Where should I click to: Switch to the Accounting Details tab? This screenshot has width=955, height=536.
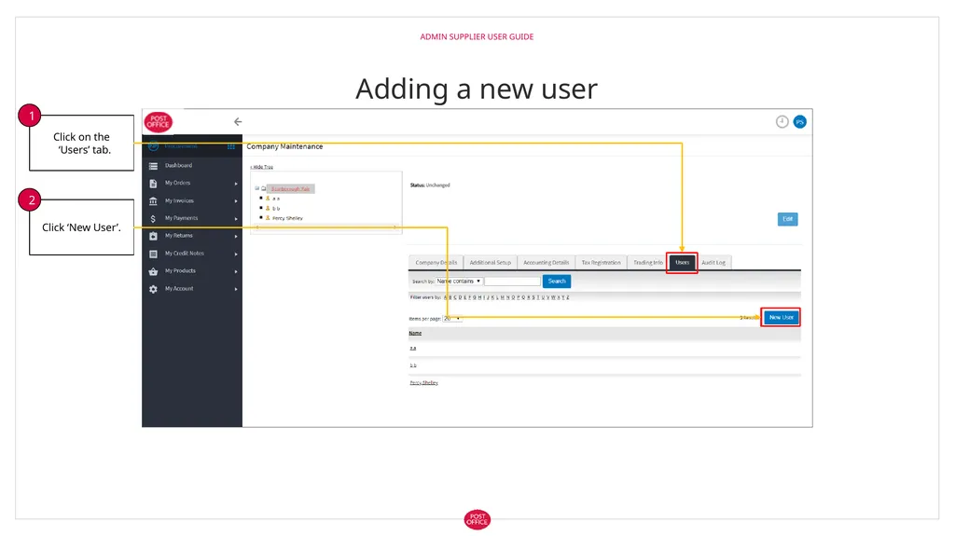pos(547,263)
